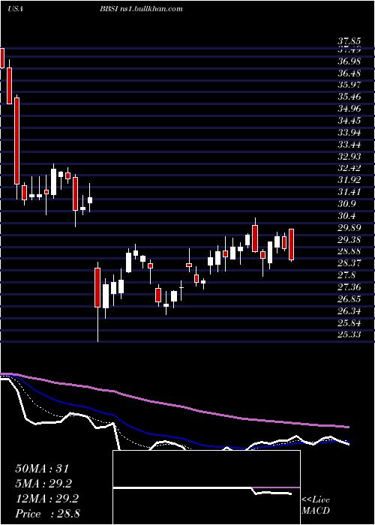The width and height of the screenshot is (375, 525).
Task: Select the 33.44 price label
Action: click(x=349, y=145)
